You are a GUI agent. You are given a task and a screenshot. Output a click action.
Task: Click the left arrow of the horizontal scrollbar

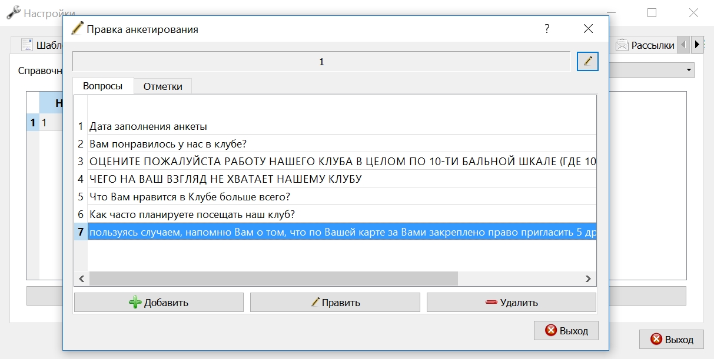tap(81, 279)
